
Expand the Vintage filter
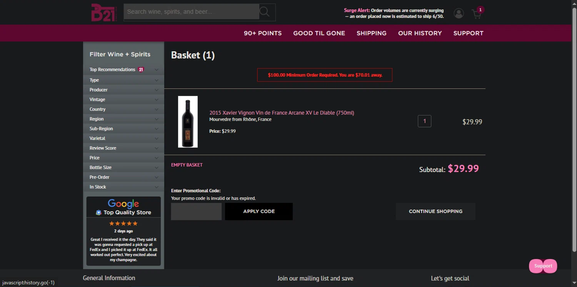click(123, 100)
